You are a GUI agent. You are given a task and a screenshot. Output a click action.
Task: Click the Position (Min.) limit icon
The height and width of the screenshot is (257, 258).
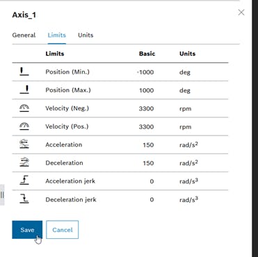point(24,72)
